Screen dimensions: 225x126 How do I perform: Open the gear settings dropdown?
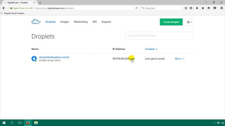click(x=189, y=22)
